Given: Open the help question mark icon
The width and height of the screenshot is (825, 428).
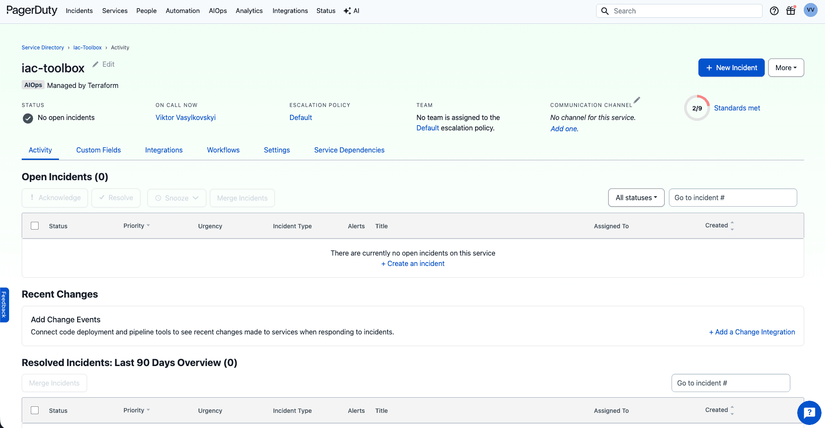Looking at the screenshot, I should [774, 11].
